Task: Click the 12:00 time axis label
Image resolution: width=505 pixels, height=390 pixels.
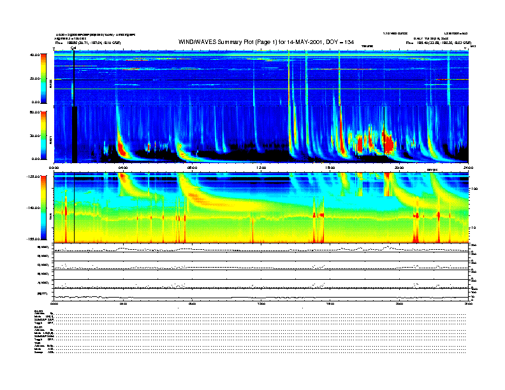Action: click(x=261, y=167)
